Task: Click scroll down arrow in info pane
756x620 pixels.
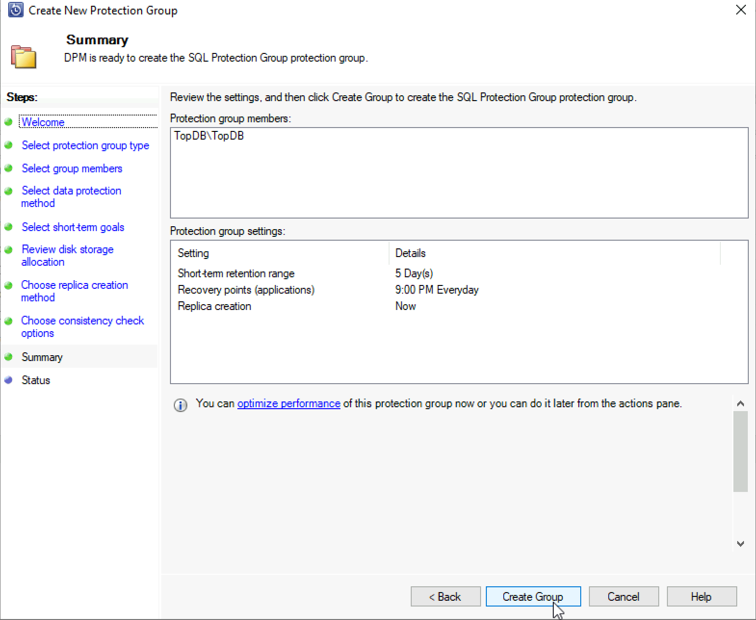Action: click(741, 543)
